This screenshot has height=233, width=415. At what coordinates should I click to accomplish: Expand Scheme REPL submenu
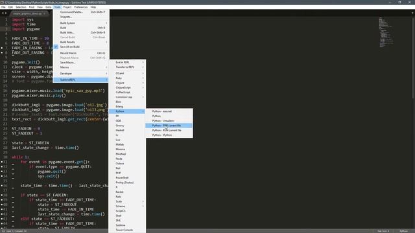click(x=127, y=206)
